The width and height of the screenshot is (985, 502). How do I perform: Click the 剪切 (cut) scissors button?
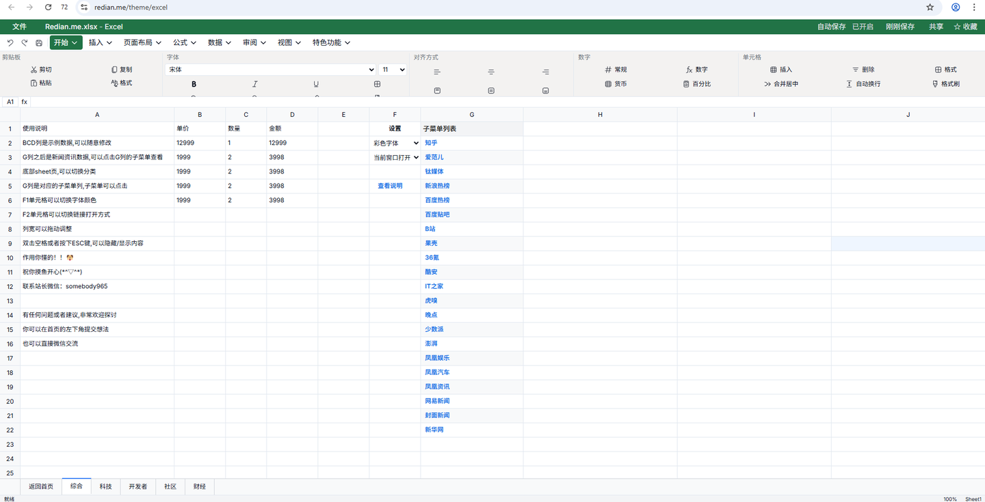pos(41,70)
